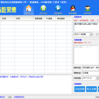Click the 采集操作 group label
Screen dimensions: 99x99
(x=78, y=84)
